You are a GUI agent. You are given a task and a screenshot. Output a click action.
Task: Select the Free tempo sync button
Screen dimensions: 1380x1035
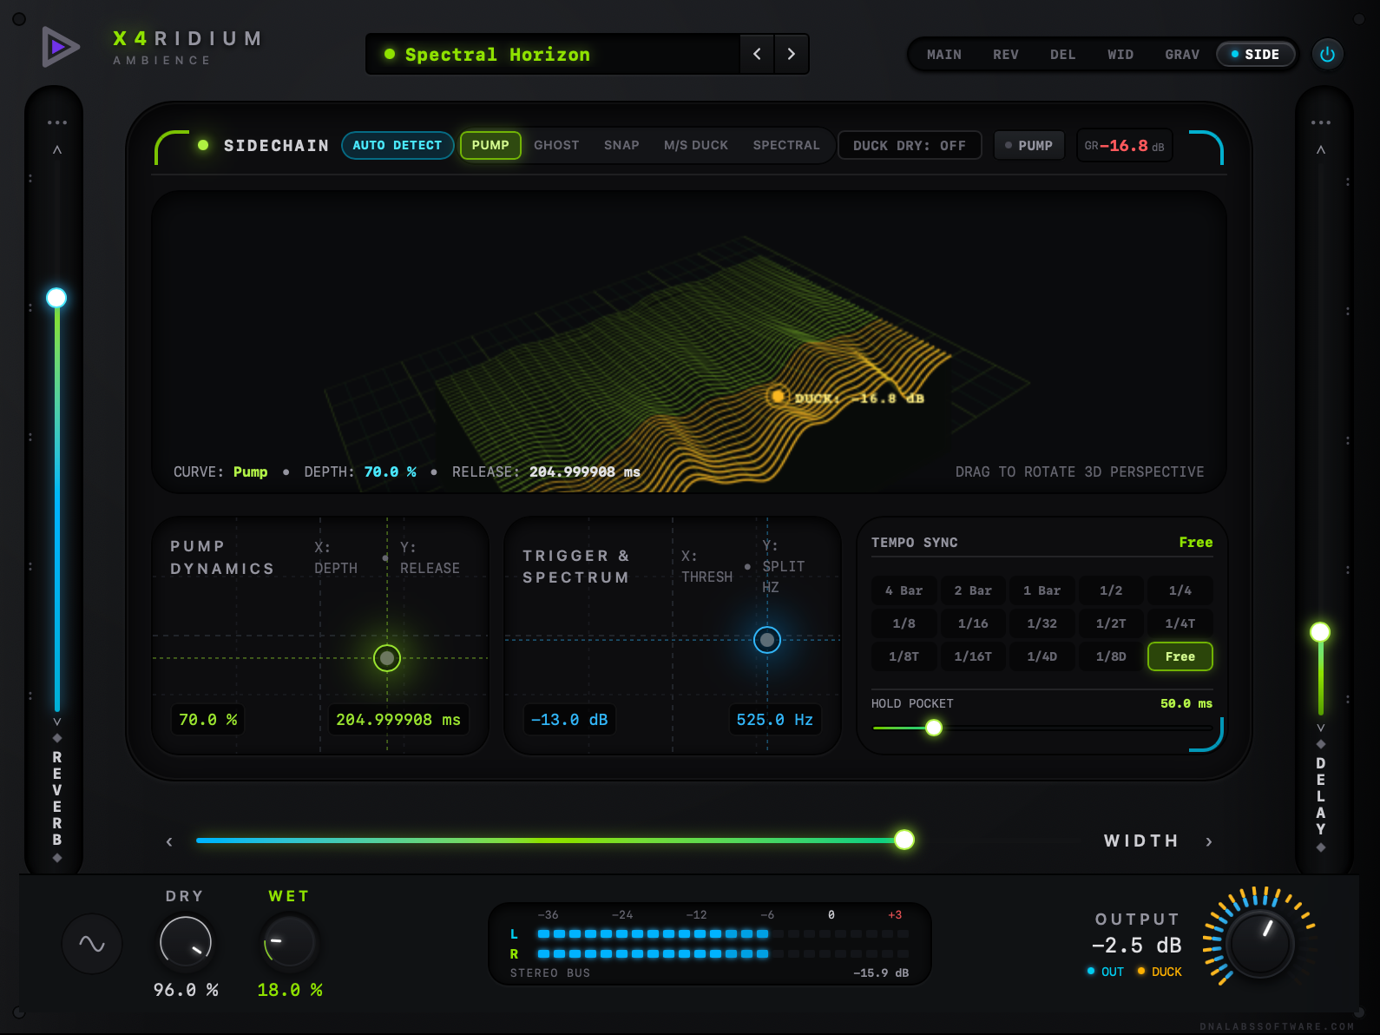(x=1180, y=656)
